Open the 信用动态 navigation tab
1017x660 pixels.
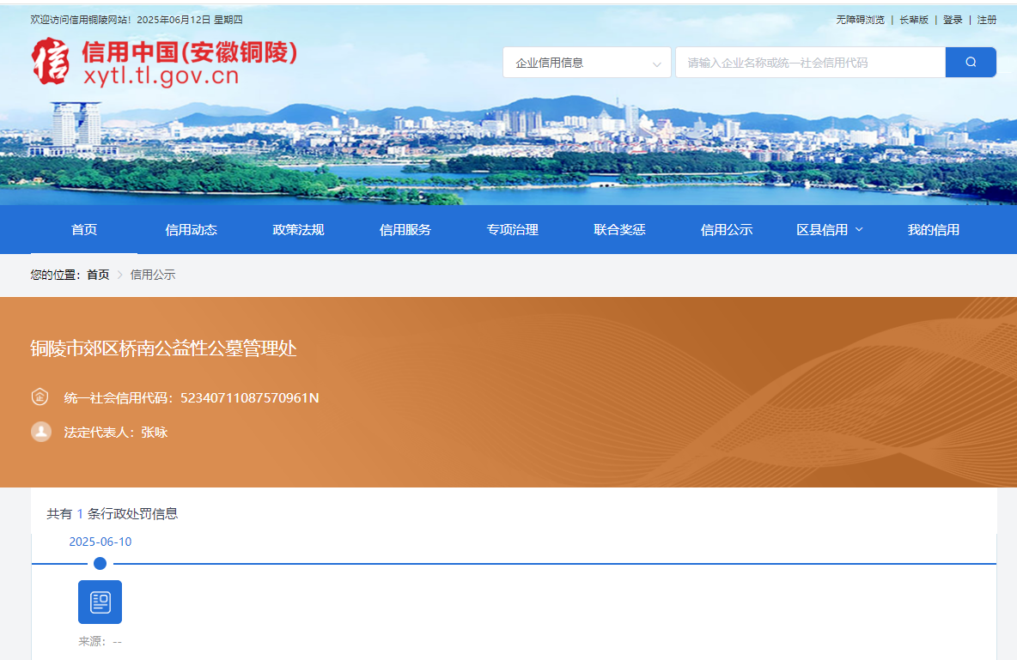(192, 229)
